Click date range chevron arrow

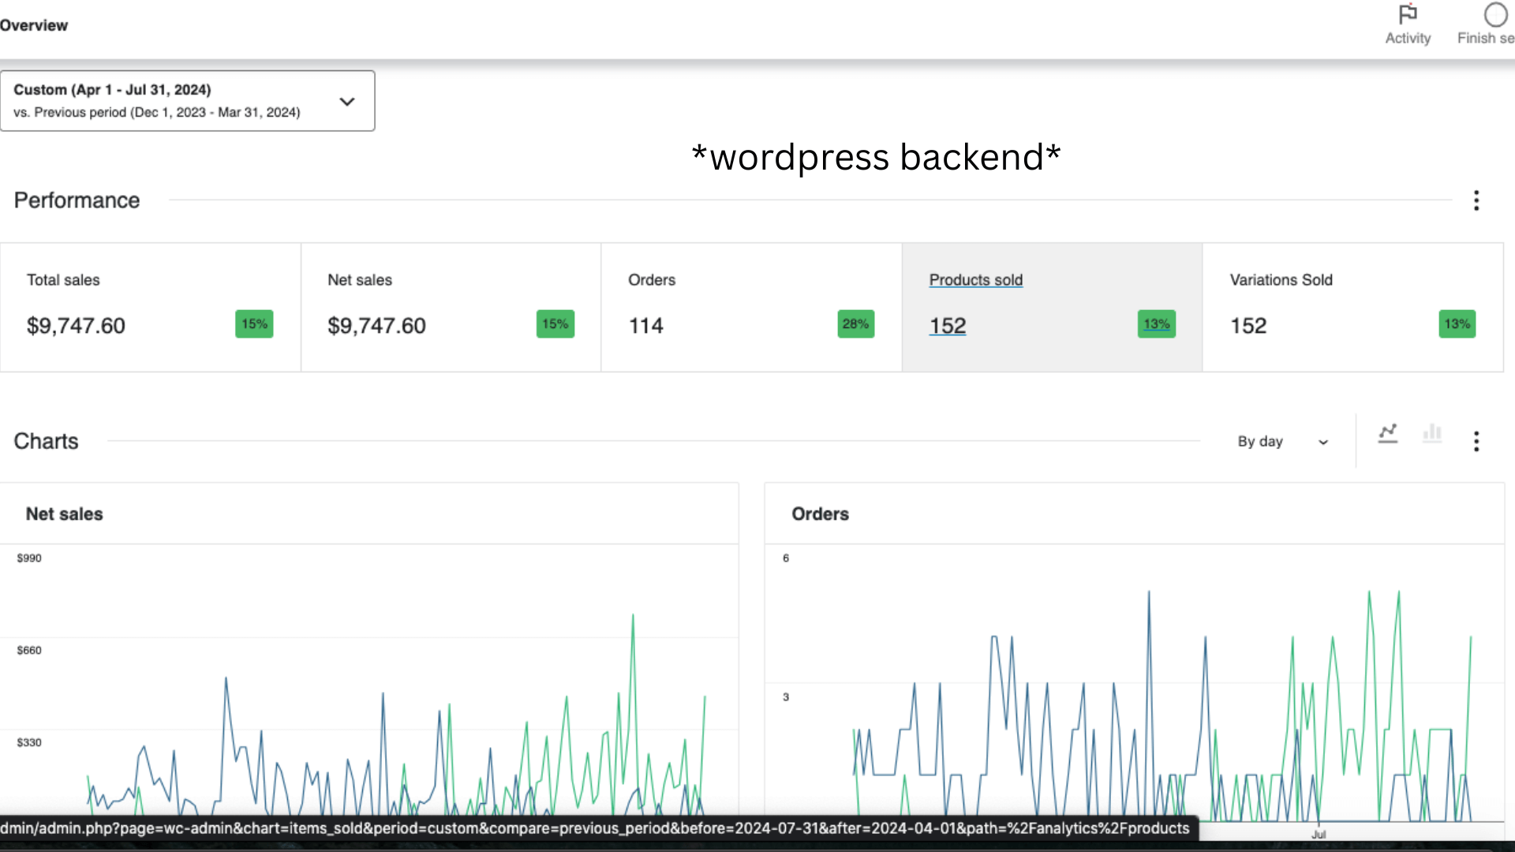pos(347,102)
